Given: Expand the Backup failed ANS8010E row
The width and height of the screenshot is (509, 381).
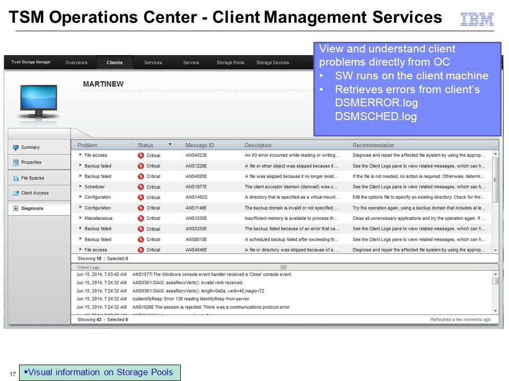Looking at the screenshot, I should [x=80, y=239].
